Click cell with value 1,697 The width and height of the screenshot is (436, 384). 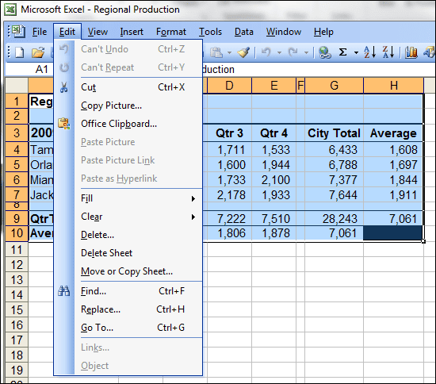coord(393,165)
